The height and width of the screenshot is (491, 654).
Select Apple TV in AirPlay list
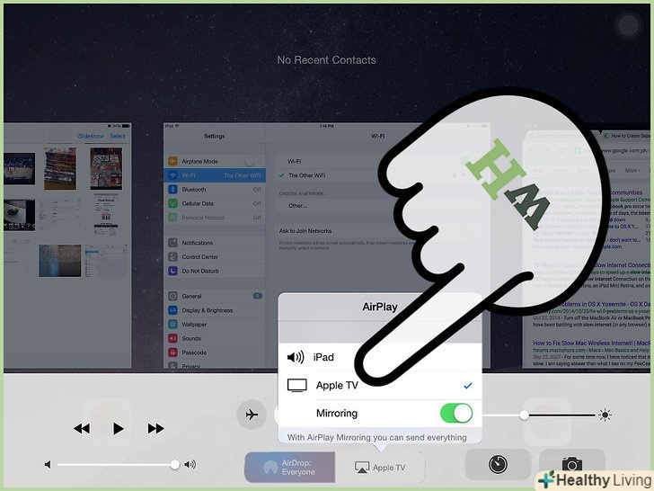pyautogui.click(x=380, y=385)
